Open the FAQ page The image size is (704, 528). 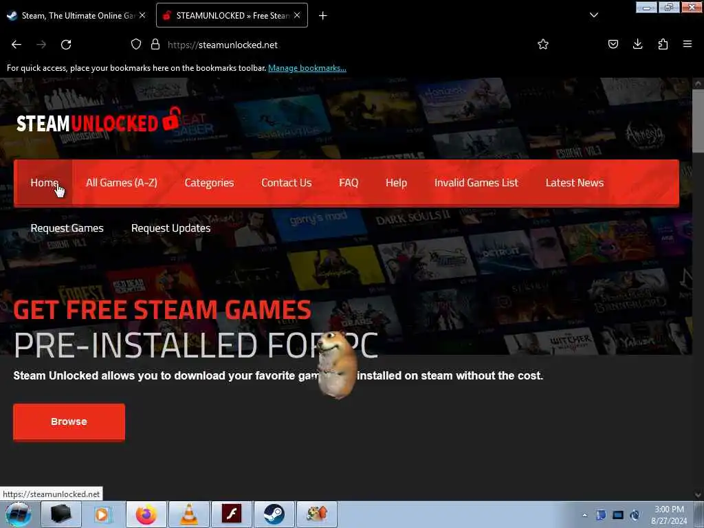(349, 183)
